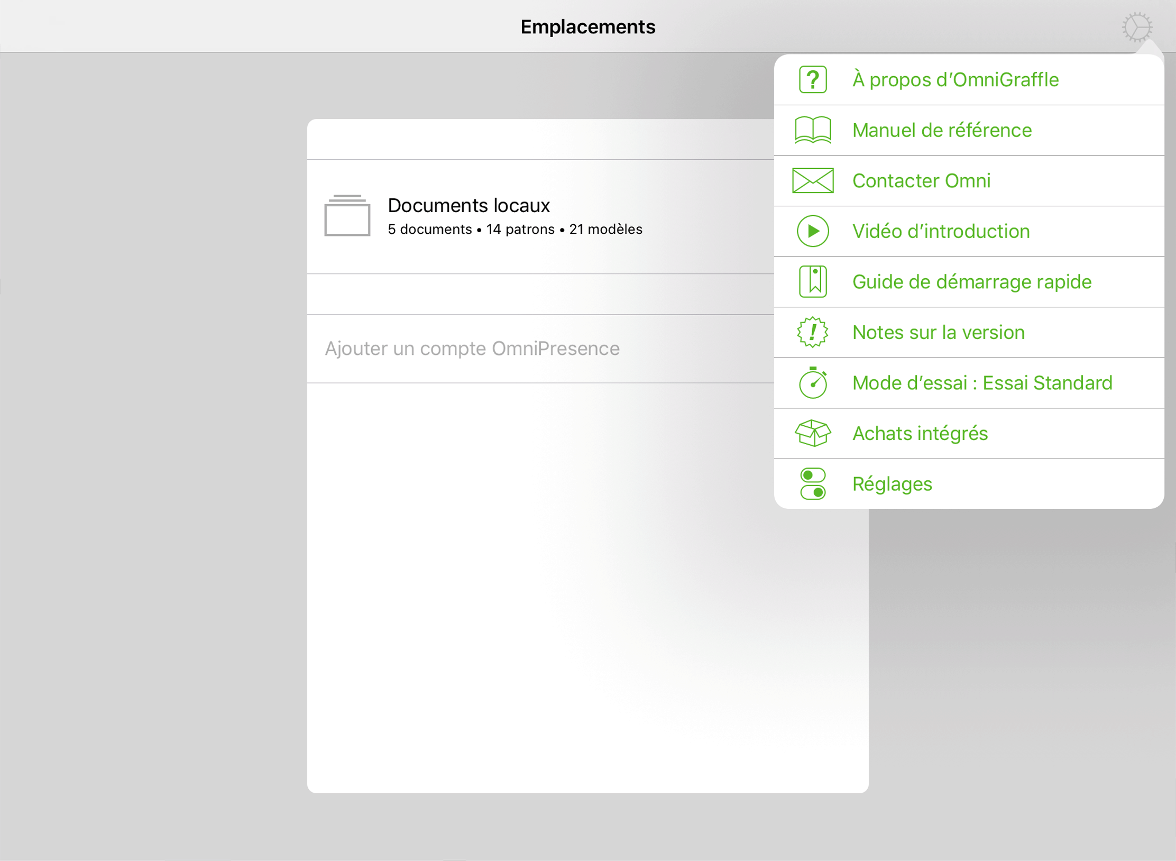This screenshot has height=861, width=1176.
Task: Click the envelope Contact icon
Action: click(x=813, y=181)
